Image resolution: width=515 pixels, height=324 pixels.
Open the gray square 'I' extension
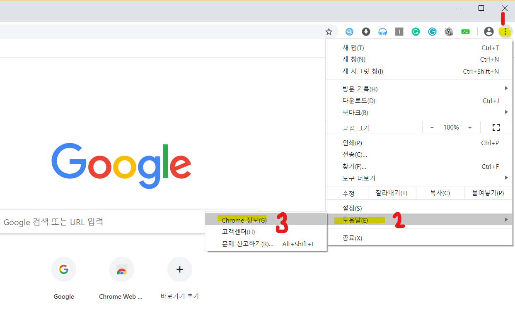tap(399, 31)
